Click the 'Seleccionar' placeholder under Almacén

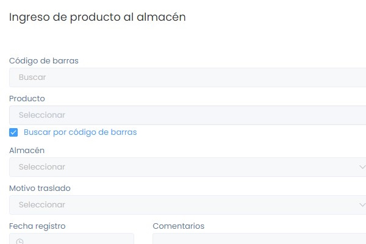[41, 167]
